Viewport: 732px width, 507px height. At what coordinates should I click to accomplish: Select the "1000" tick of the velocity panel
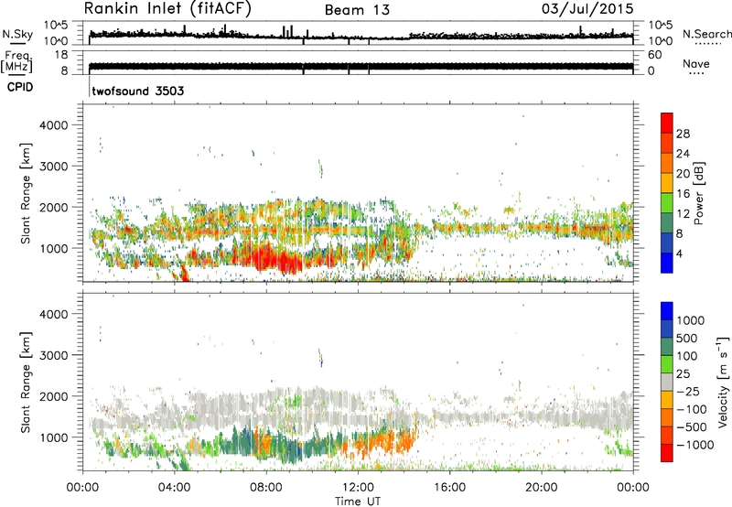(x=54, y=437)
